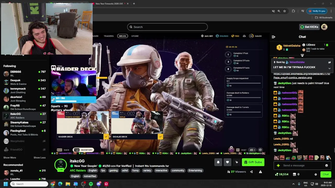
Task: Click Show More in Following list
Action: click(10, 157)
